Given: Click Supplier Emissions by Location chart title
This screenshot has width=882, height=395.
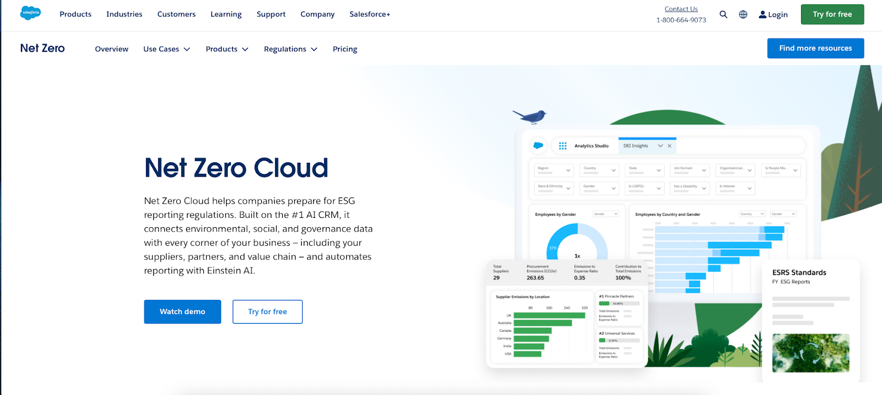Looking at the screenshot, I should click(x=523, y=297).
